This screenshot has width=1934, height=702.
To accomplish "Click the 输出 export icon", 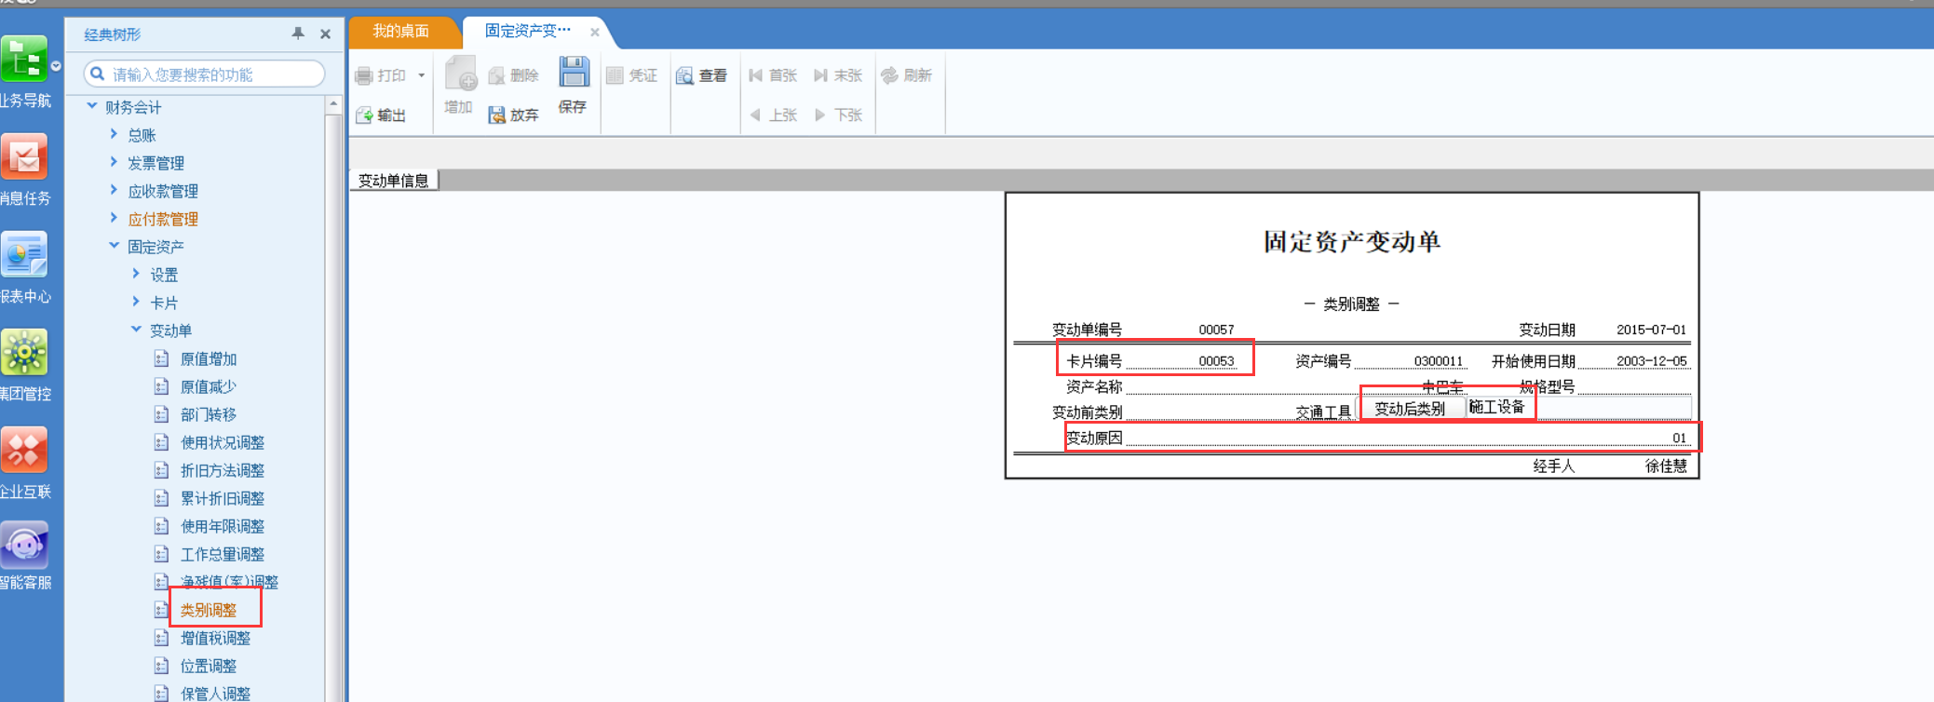I will tap(364, 115).
